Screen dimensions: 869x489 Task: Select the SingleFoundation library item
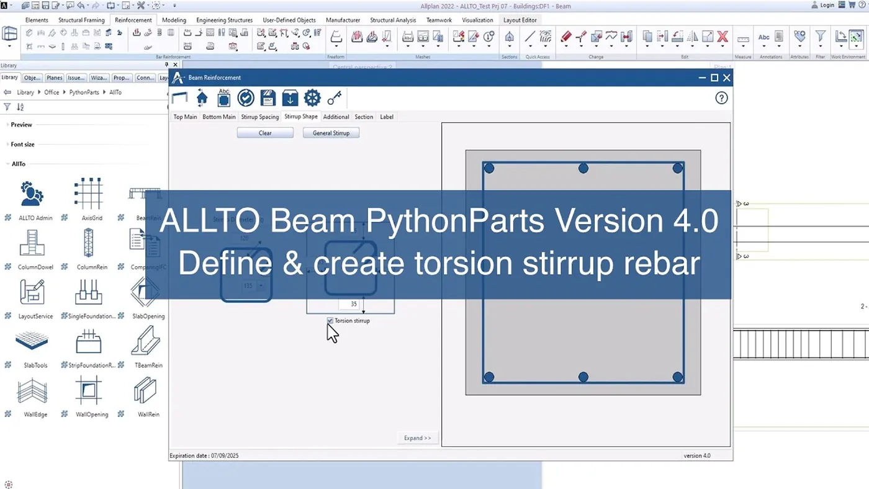[x=88, y=292]
